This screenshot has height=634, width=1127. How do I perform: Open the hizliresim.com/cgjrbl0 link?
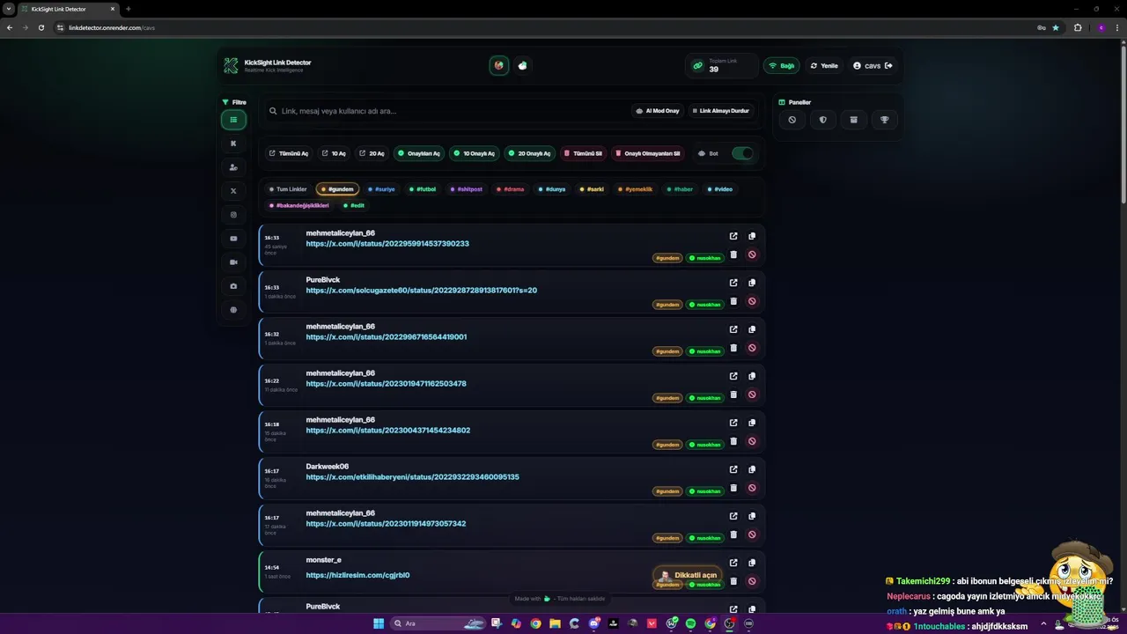point(357,575)
